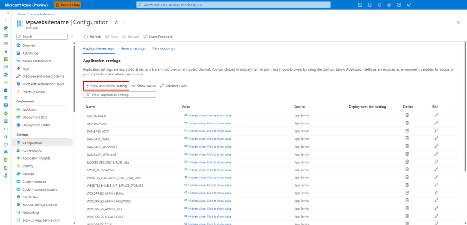This screenshot has width=467, height=225.
Task: Click the Name column header
Action: [91, 107]
